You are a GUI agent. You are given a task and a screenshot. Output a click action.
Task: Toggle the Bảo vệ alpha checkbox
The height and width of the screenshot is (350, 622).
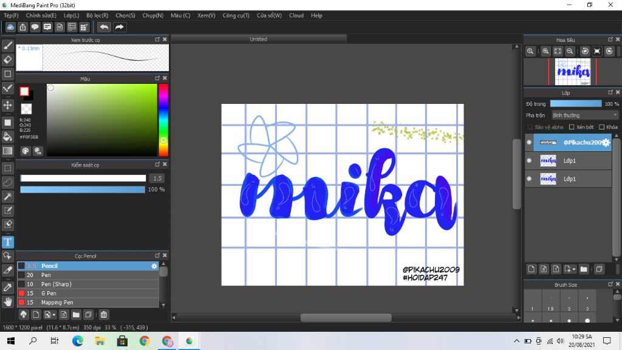click(x=530, y=127)
